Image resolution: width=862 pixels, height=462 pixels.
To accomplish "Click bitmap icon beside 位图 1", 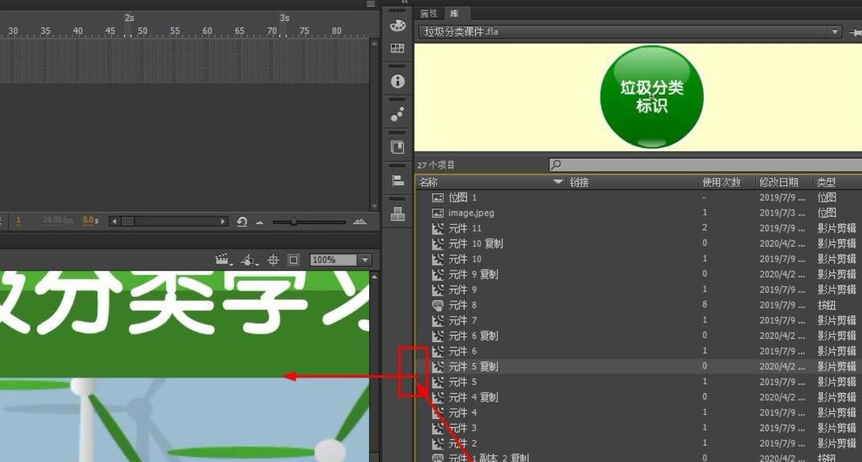I will (x=437, y=198).
